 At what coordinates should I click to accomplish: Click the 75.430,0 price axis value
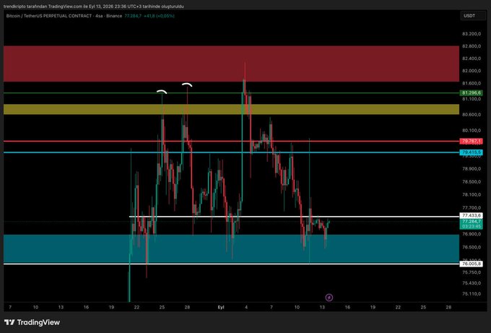pos(472,283)
